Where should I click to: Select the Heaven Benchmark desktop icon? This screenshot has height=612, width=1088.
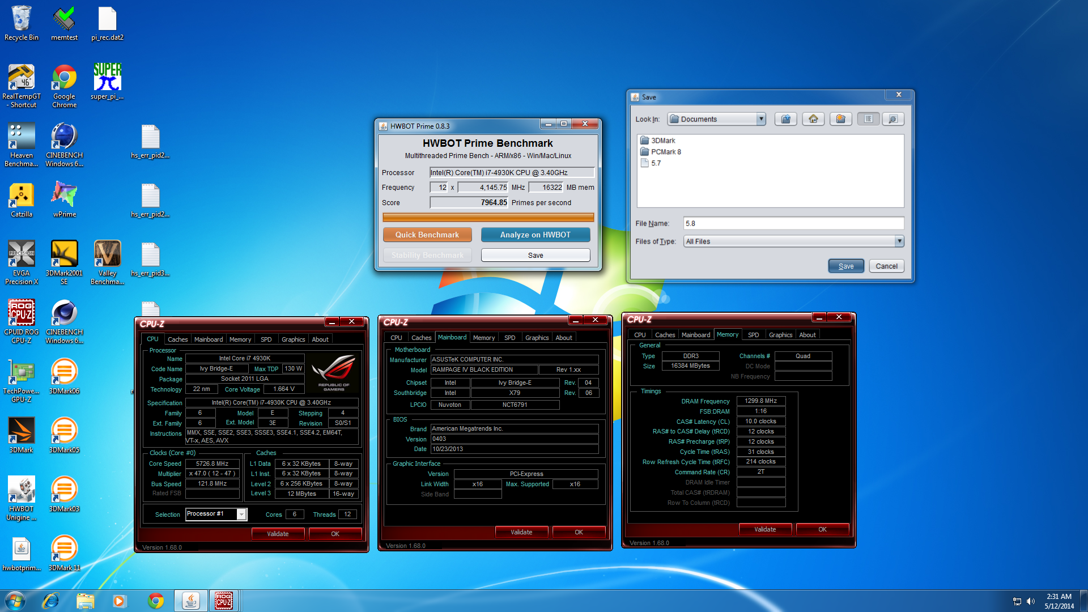click(22, 145)
